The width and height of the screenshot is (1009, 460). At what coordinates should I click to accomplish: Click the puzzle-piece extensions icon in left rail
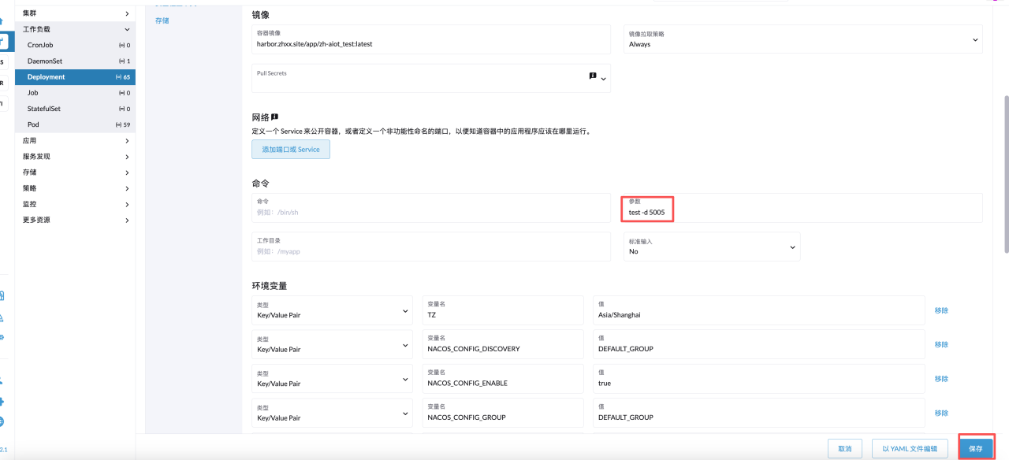click(x=2, y=401)
